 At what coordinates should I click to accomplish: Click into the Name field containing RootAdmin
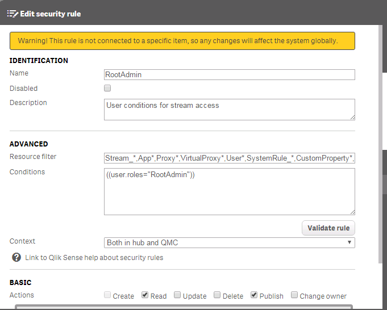coord(229,75)
